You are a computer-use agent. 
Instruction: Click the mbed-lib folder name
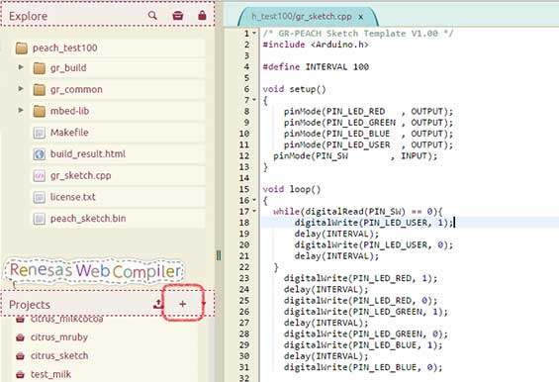pyautogui.click(x=69, y=111)
